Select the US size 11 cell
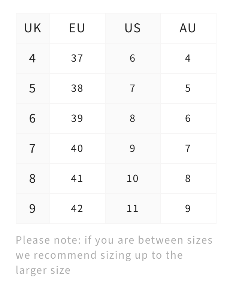The height and width of the screenshot is (285, 230). tap(133, 209)
